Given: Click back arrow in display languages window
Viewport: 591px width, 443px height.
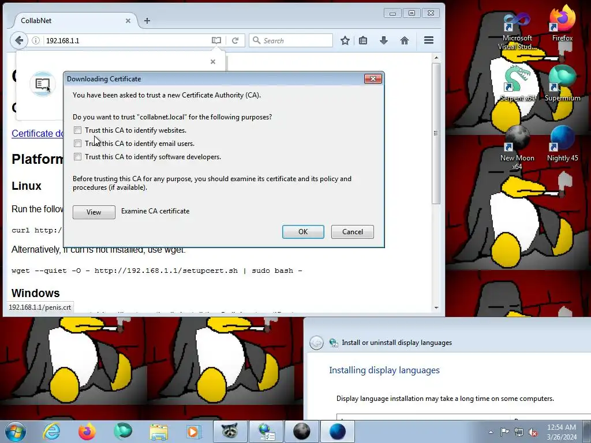Looking at the screenshot, I should click(x=317, y=343).
